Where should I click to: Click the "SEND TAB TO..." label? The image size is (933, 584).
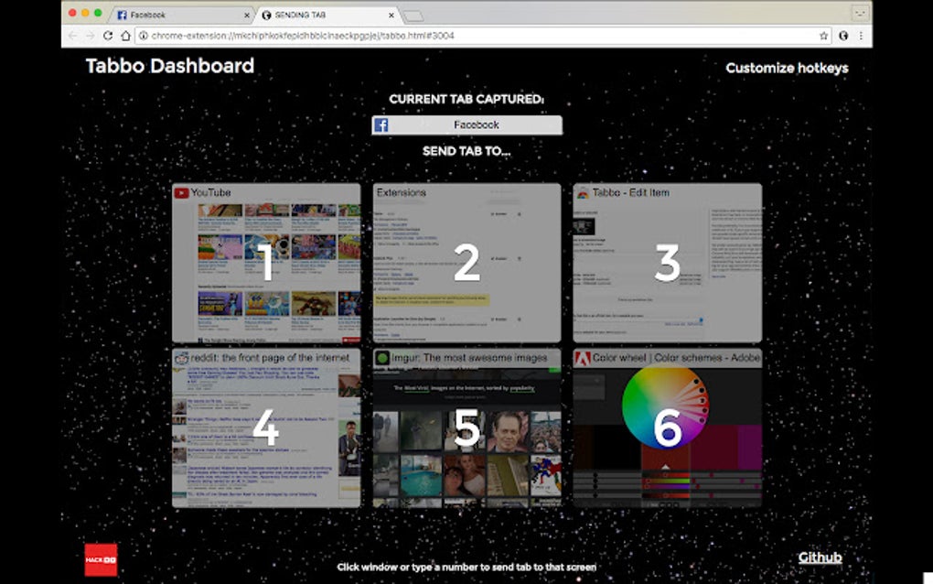(466, 151)
